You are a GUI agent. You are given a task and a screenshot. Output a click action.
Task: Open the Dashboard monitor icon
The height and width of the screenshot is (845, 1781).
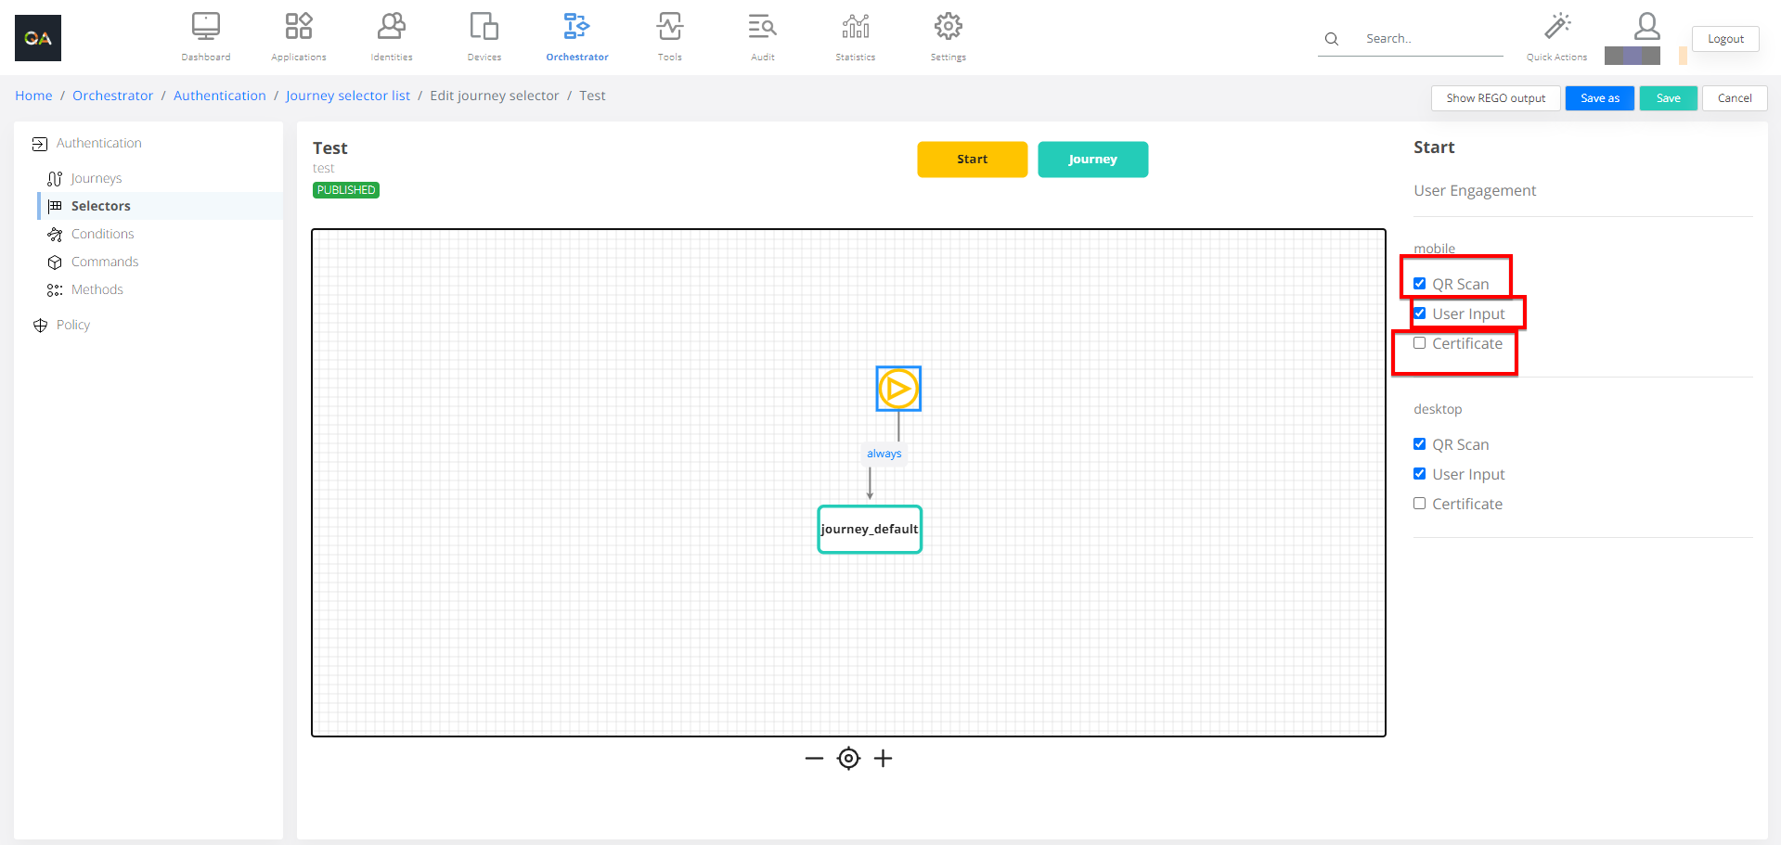click(205, 27)
